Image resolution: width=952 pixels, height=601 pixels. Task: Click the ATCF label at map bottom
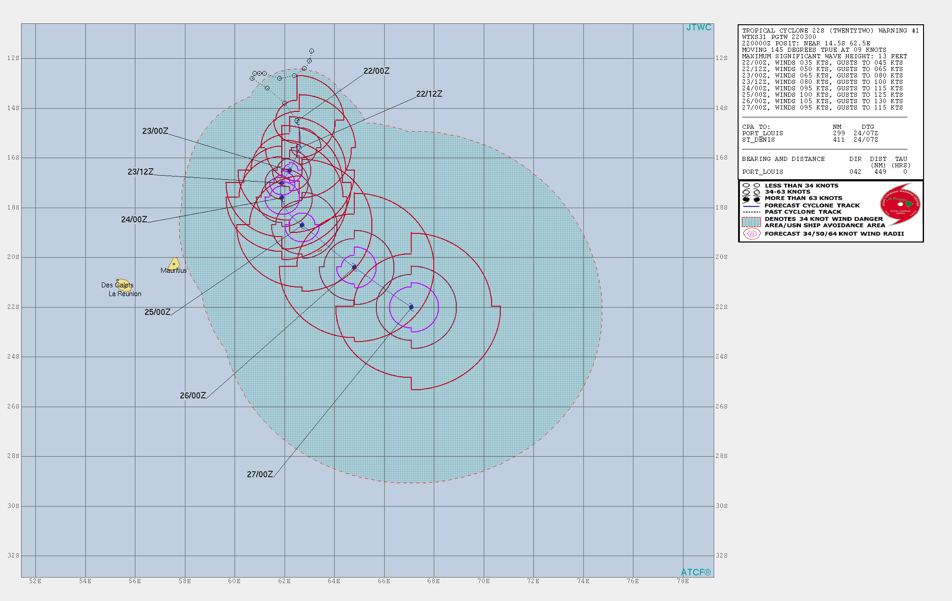pos(695,572)
